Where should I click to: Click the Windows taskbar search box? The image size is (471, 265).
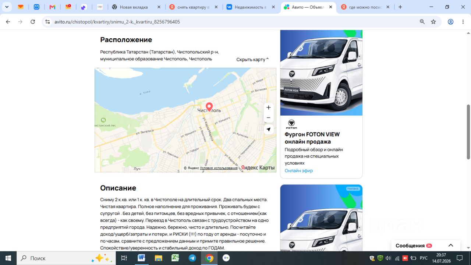pyautogui.click(x=66, y=258)
